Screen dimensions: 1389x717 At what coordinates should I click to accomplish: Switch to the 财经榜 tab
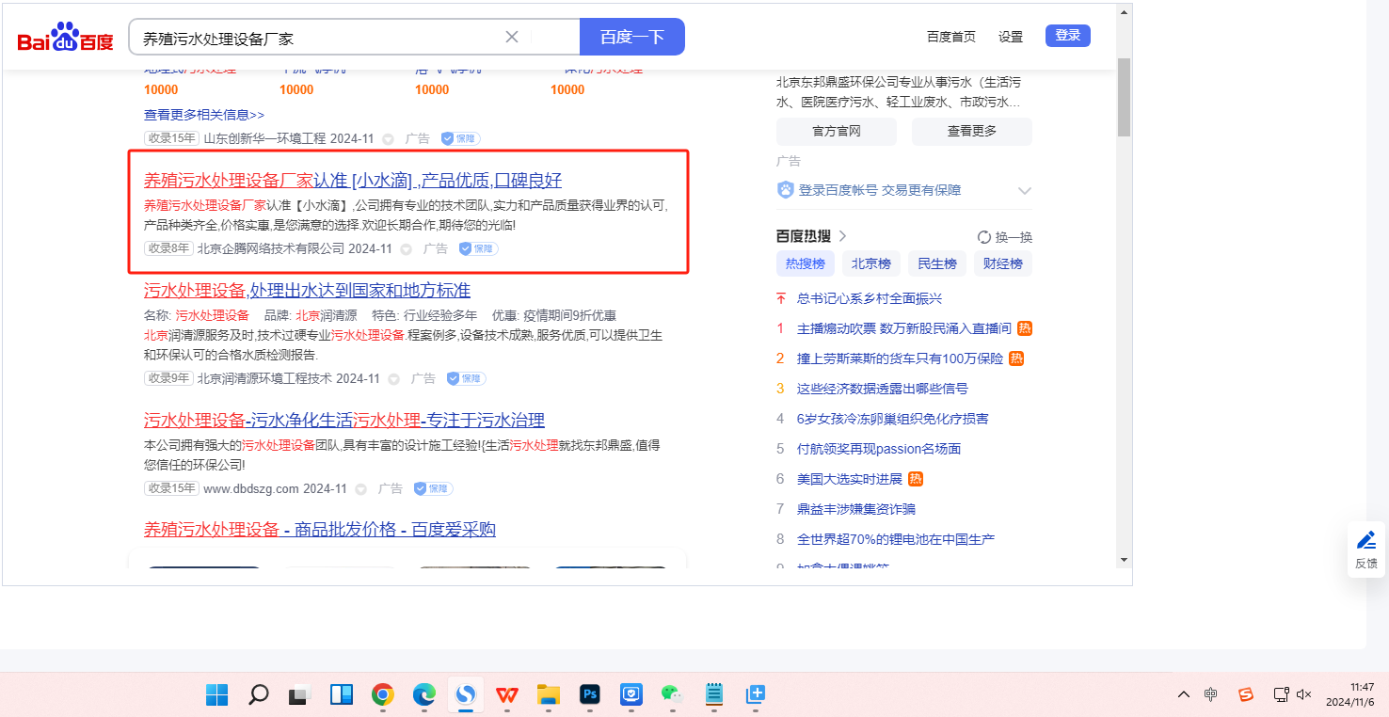pyautogui.click(x=1003, y=263)
